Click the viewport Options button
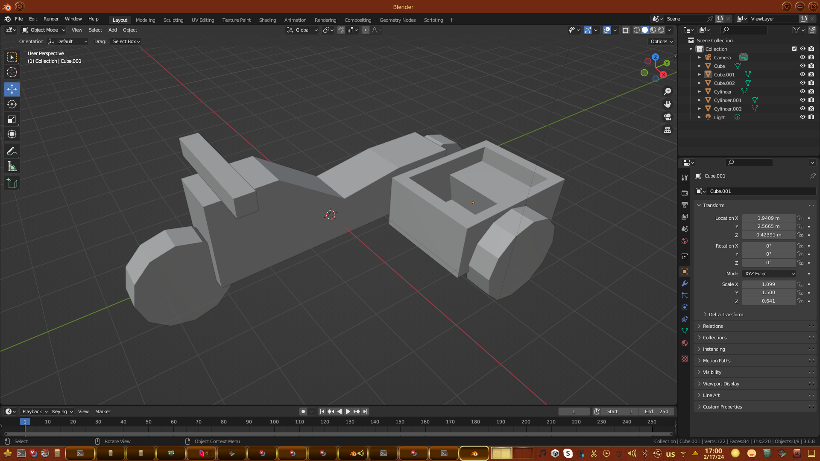The image size is (820, 461). (x=661, y=41)
